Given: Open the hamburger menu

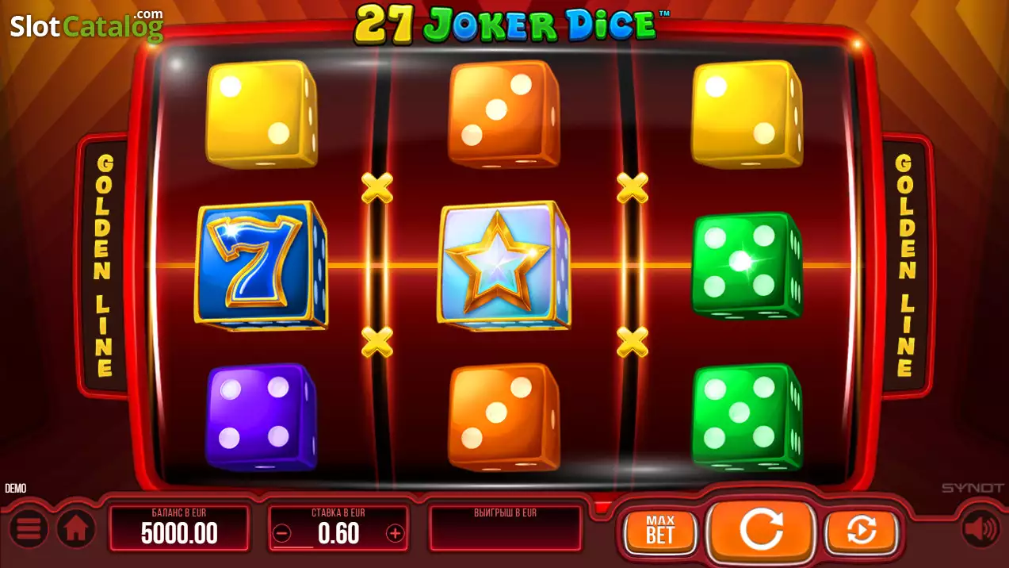Looking at the screenshot, I should tap(29, 529).
